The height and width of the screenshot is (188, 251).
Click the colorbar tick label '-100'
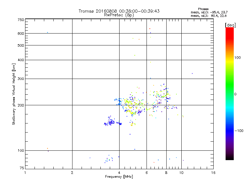point(239,131)
